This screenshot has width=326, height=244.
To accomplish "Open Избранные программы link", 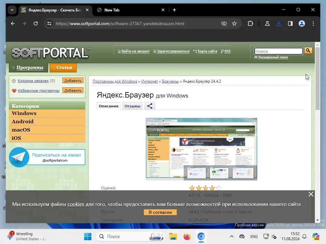I will [39, 91].
